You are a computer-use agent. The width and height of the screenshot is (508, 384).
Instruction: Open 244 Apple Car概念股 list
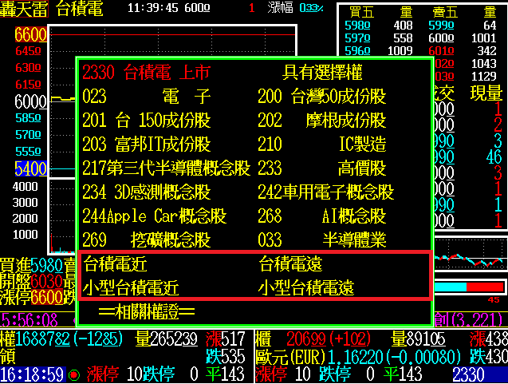pyautogui.click(x=154, y=216)
